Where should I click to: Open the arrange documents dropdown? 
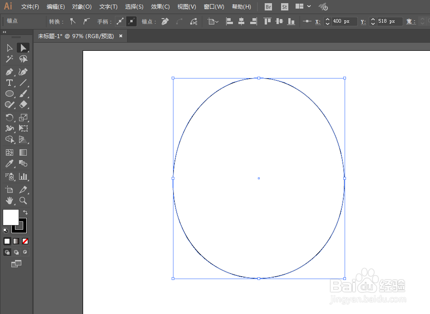pyautogui.click(x=300, y=7)
